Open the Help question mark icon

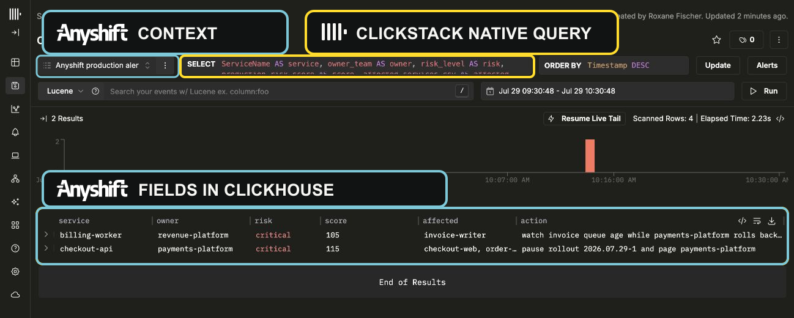[x=15, y=248]
